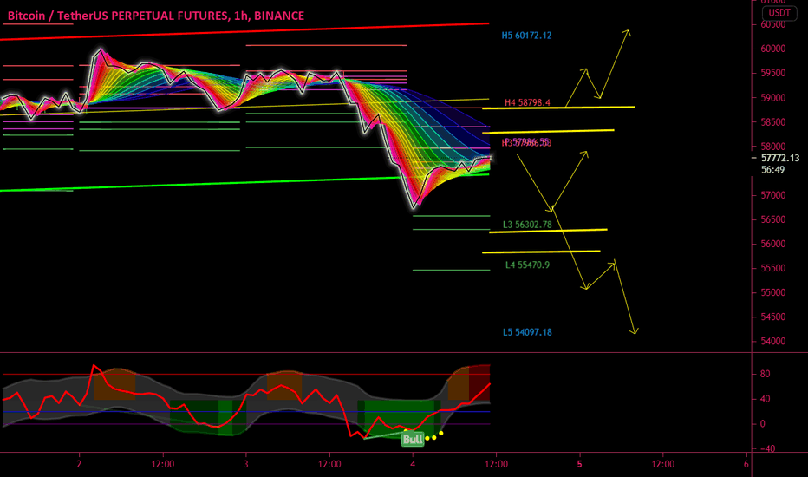The width and height of the screenshot is (808, 477).
Task: Click the L4 55470.9 pivot label
Action: (x=527, y=265)
